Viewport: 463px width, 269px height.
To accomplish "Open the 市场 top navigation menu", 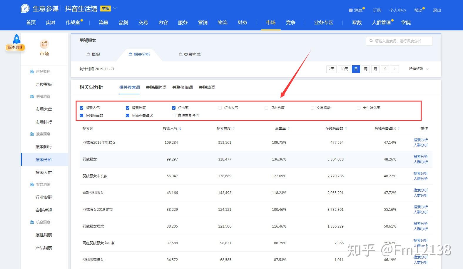I will click(x=271, y=23).
